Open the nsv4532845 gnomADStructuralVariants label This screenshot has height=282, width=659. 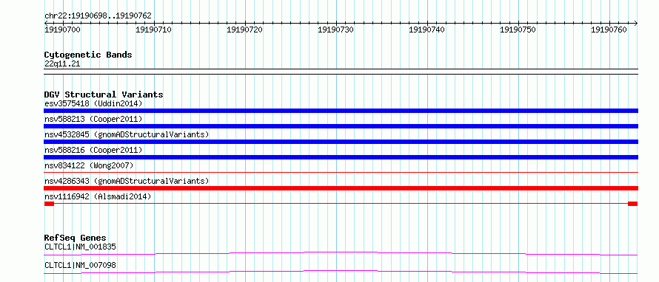pos(127,134)
